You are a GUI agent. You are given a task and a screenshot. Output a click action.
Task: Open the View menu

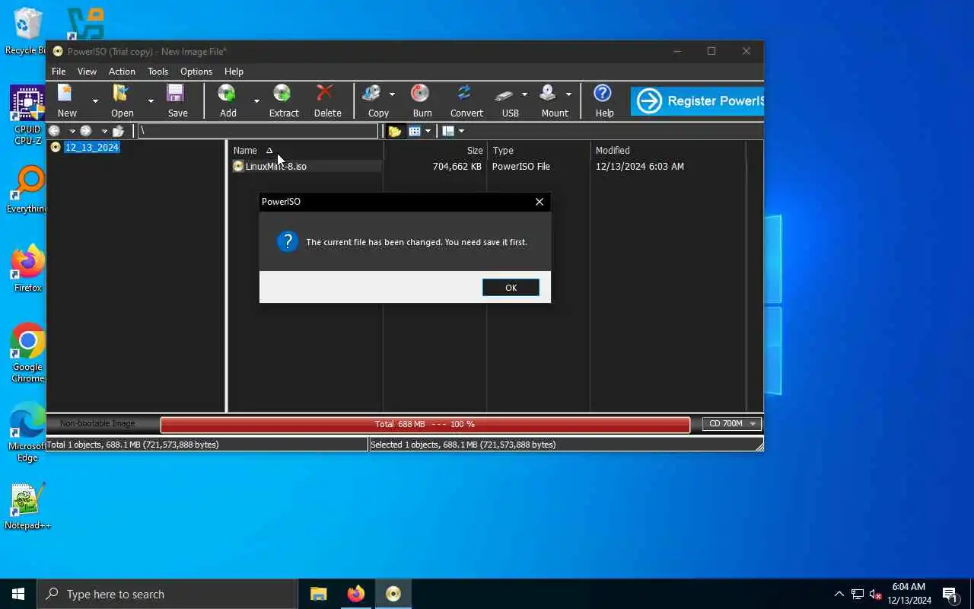click(x=87, y=72)
